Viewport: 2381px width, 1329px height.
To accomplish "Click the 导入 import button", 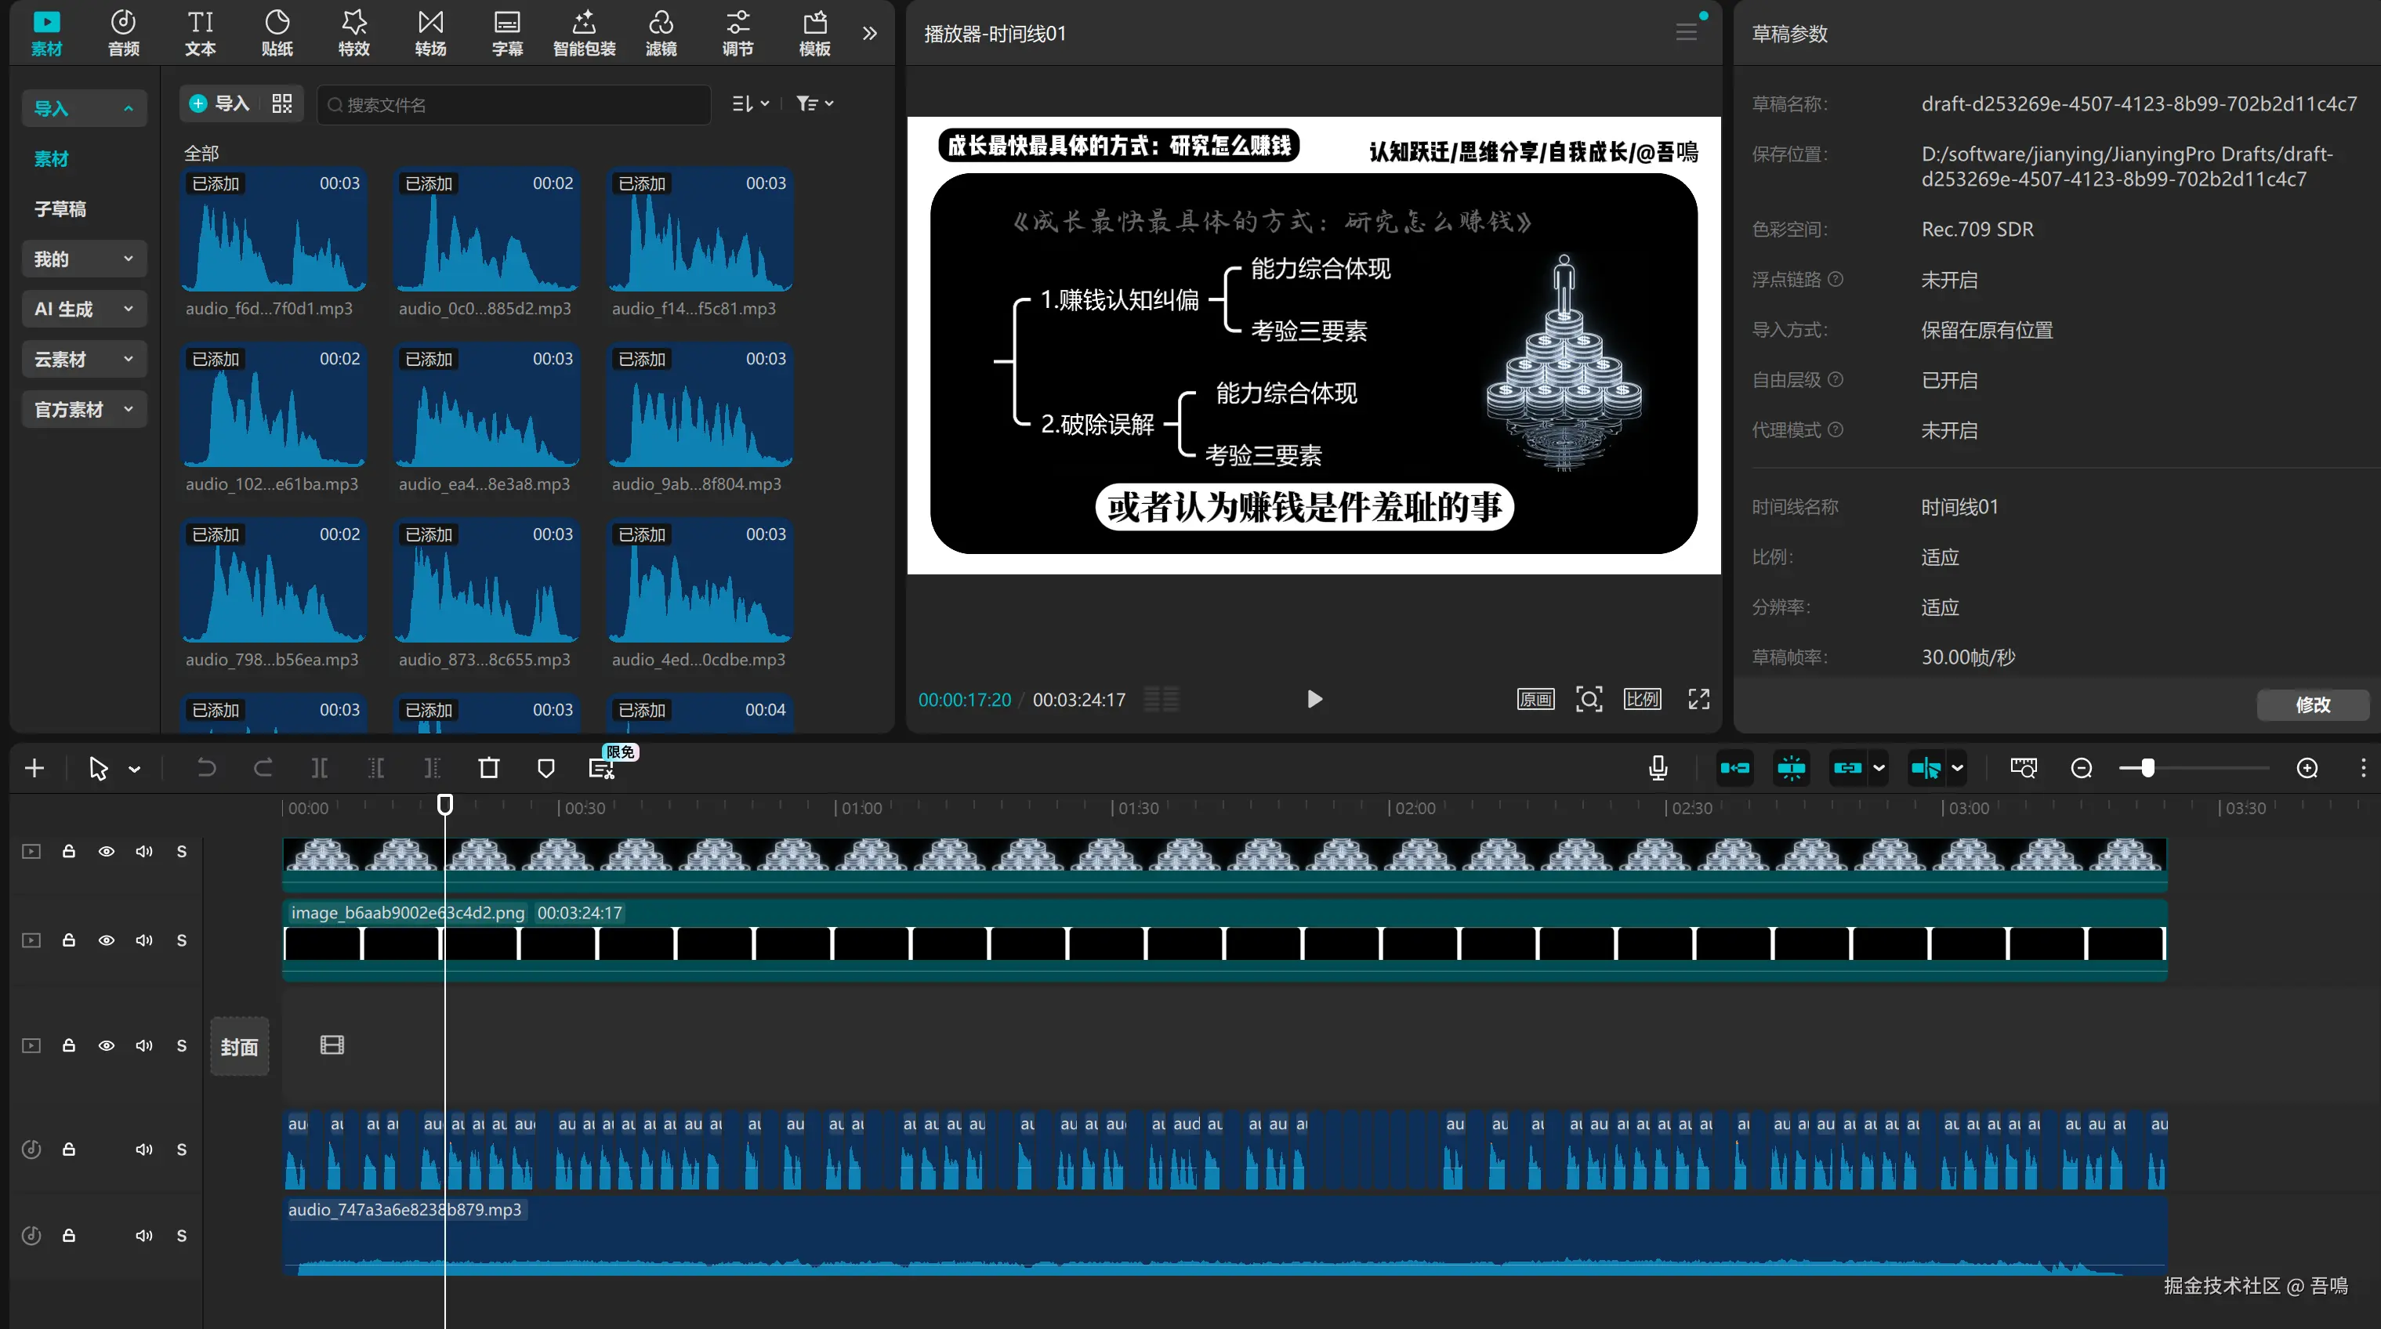I will (220, 103).
